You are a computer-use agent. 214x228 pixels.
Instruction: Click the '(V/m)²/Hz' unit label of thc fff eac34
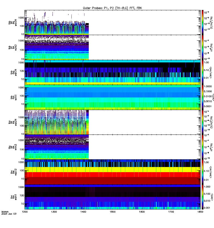click(x=211, y=122)
